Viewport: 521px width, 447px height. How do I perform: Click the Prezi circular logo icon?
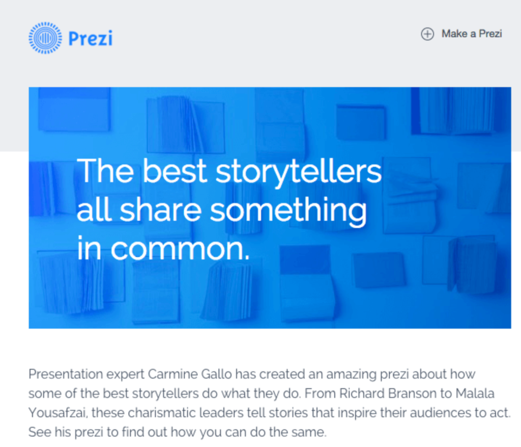45,38
